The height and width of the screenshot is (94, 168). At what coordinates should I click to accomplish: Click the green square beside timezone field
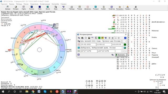[125, 44]
